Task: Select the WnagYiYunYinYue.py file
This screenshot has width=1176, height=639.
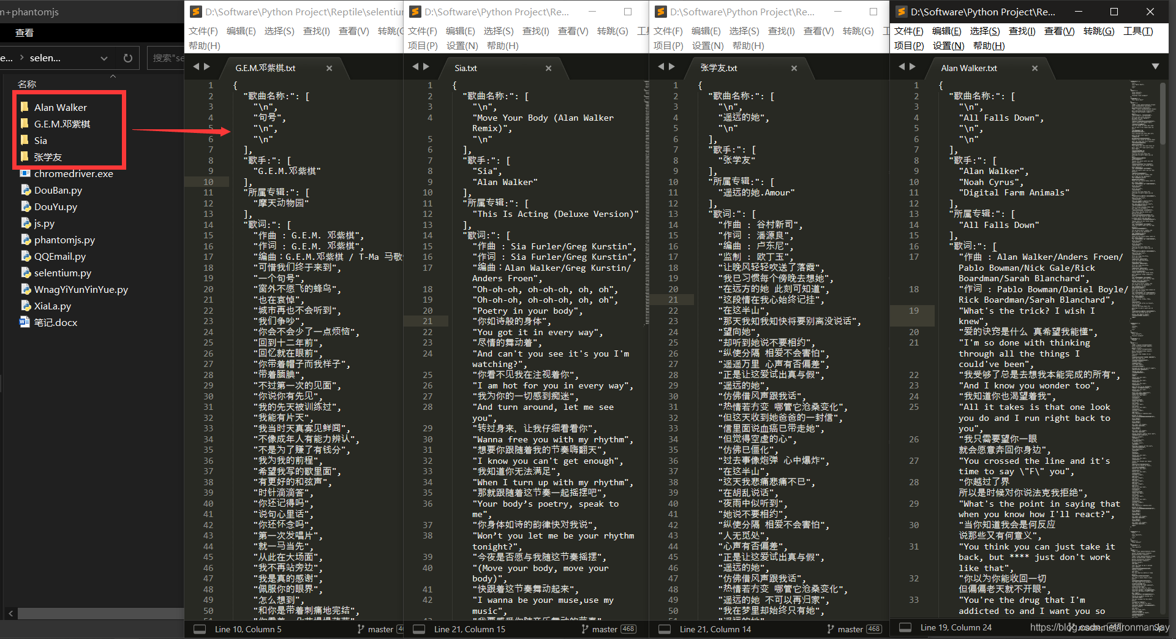Action: [x=81, y=289]
